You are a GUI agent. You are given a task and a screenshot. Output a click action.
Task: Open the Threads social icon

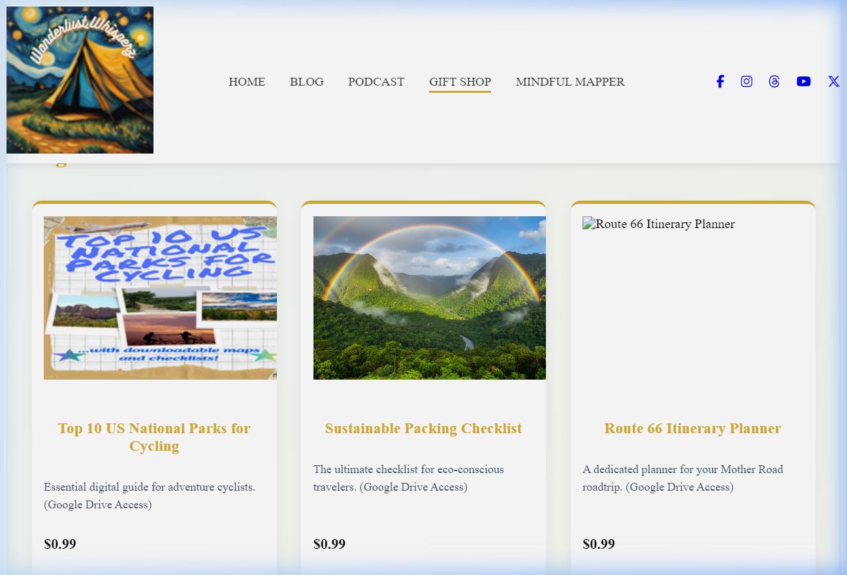click(775, 82)
